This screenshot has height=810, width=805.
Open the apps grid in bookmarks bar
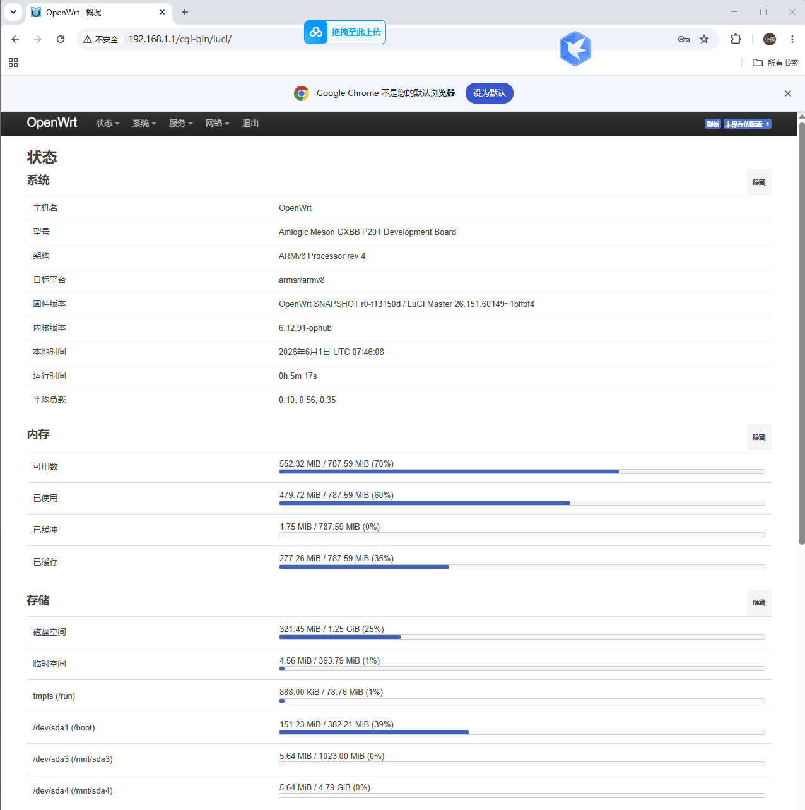13,63
